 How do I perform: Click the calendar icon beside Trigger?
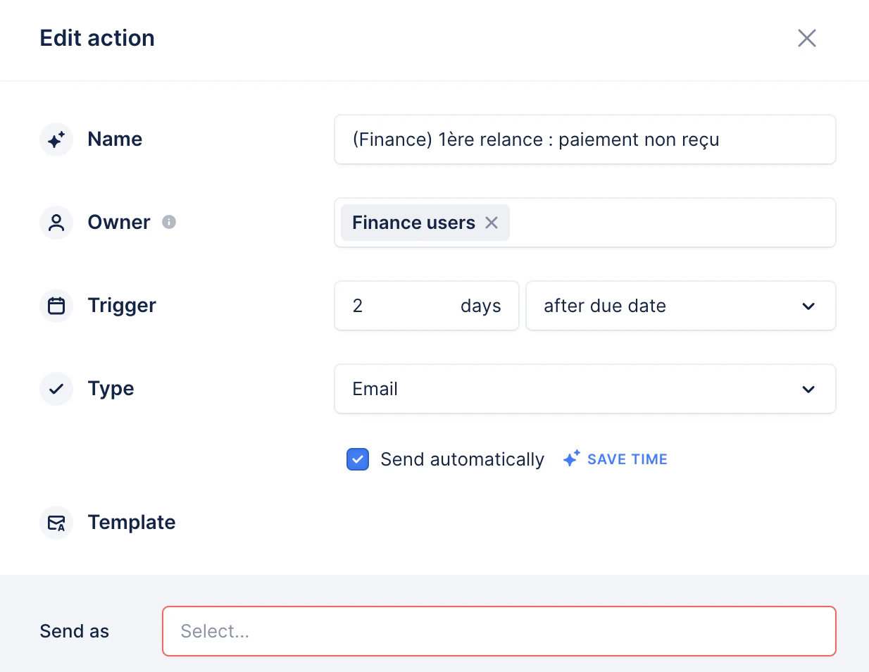click(x=56, y=306)
